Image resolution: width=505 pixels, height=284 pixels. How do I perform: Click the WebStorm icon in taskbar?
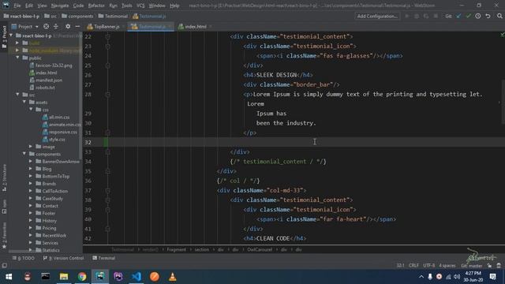pos(100,277)
